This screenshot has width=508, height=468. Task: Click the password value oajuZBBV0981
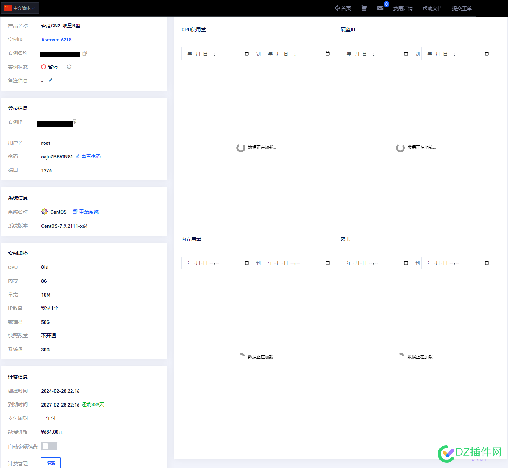coord(57,157)
